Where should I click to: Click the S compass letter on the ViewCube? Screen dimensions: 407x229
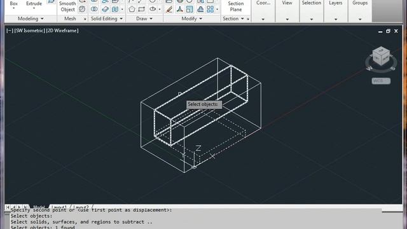coord(393,69)
